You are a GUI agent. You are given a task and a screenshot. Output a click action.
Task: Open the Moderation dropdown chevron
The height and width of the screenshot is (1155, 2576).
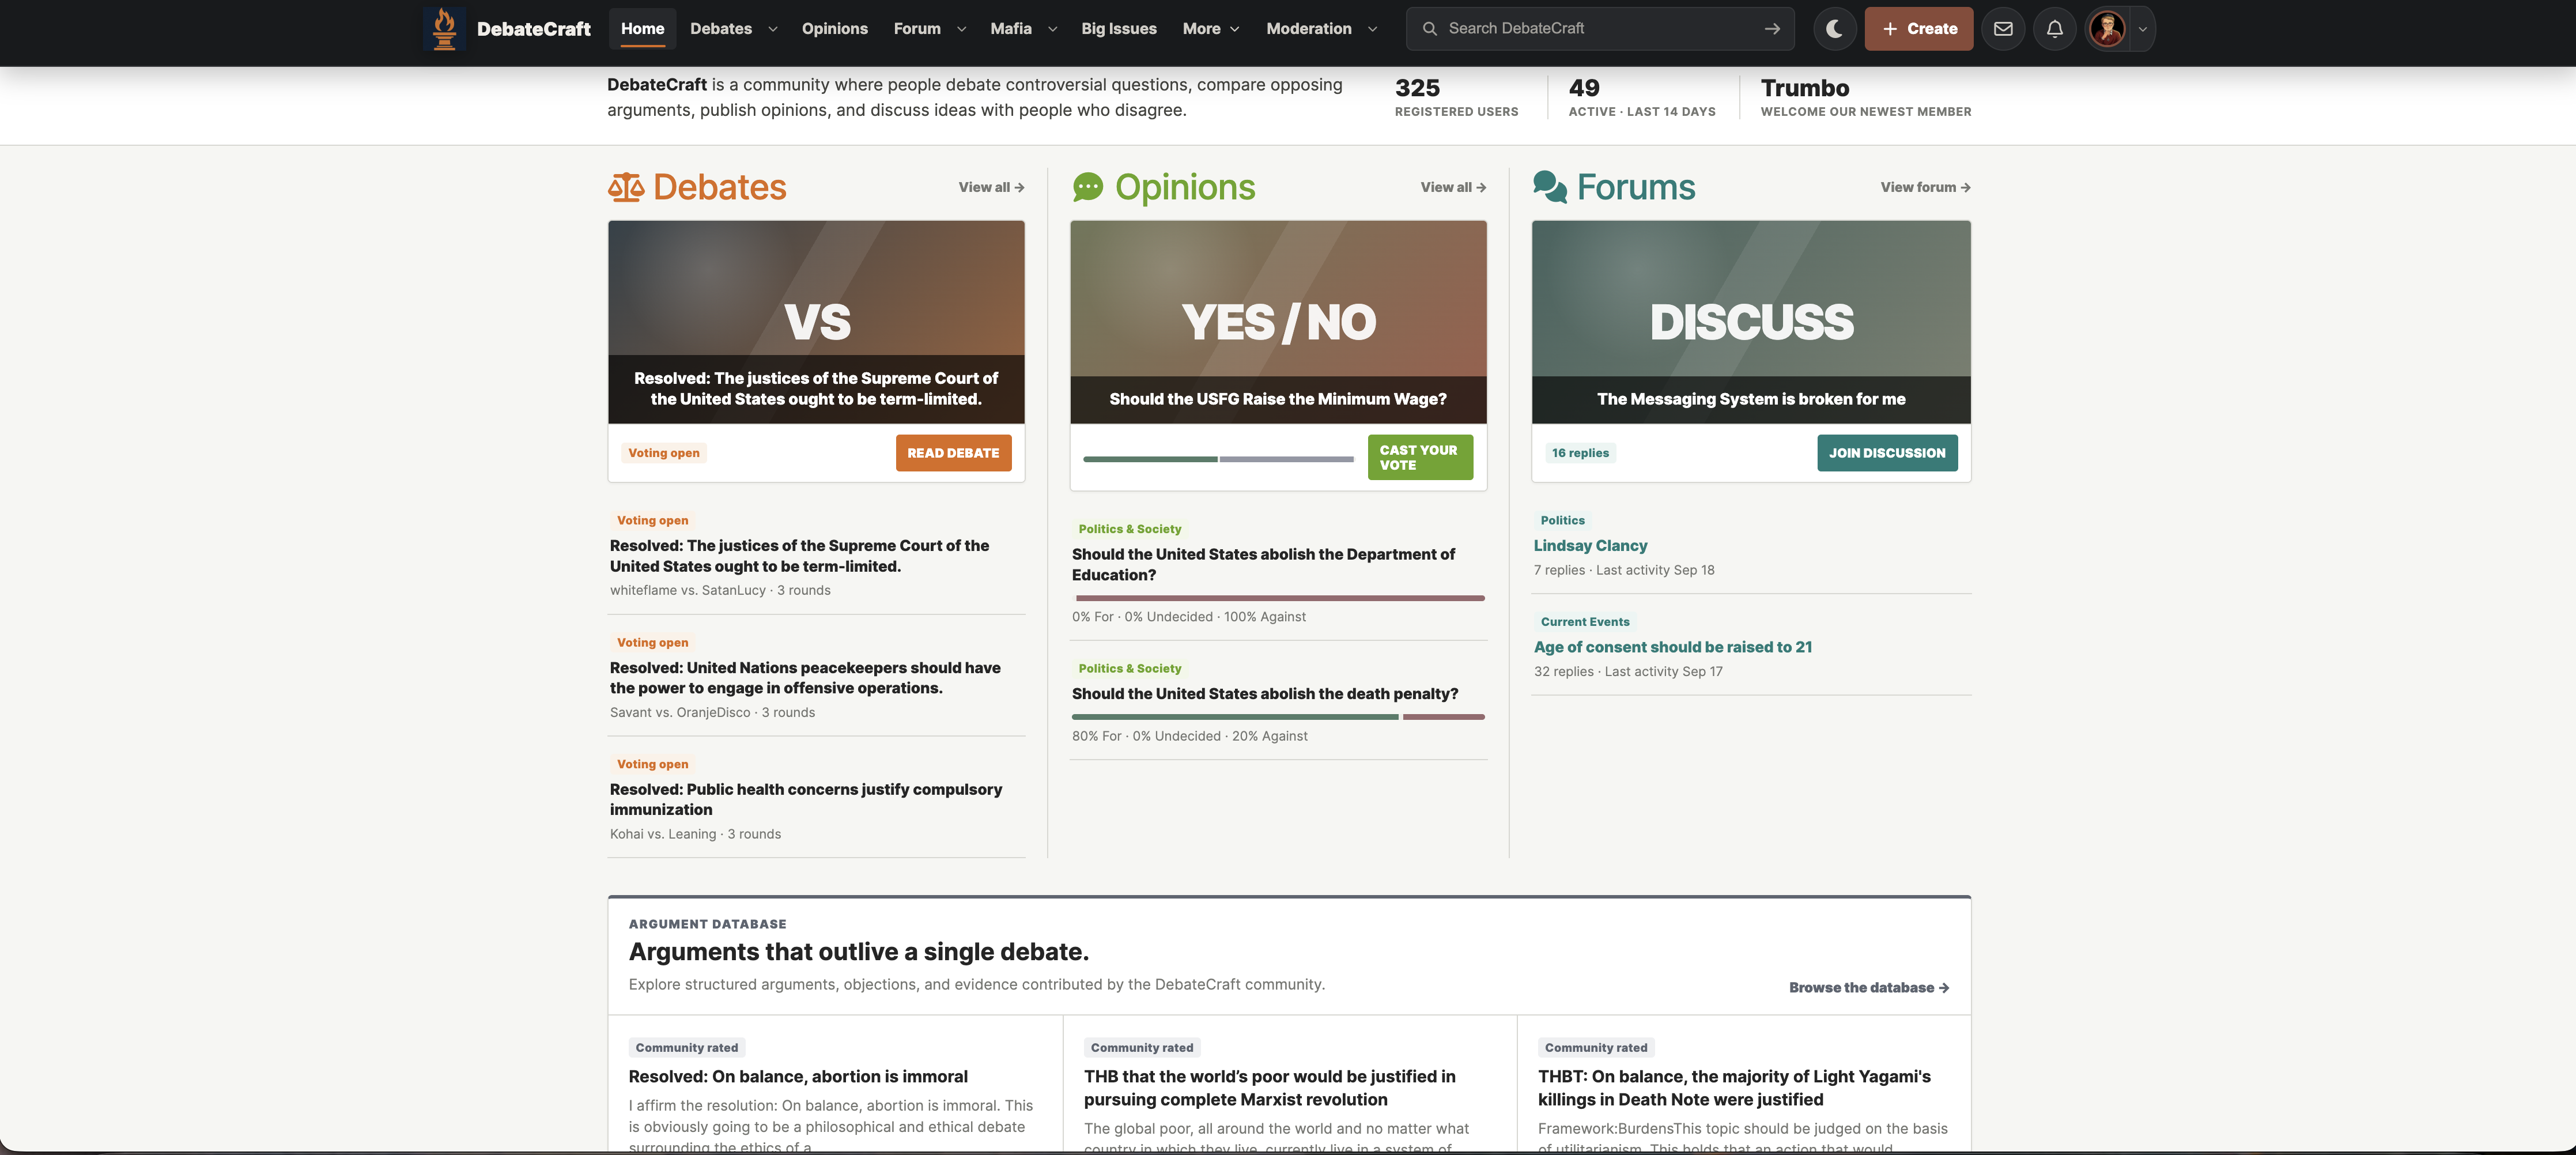pos(1372,29)
